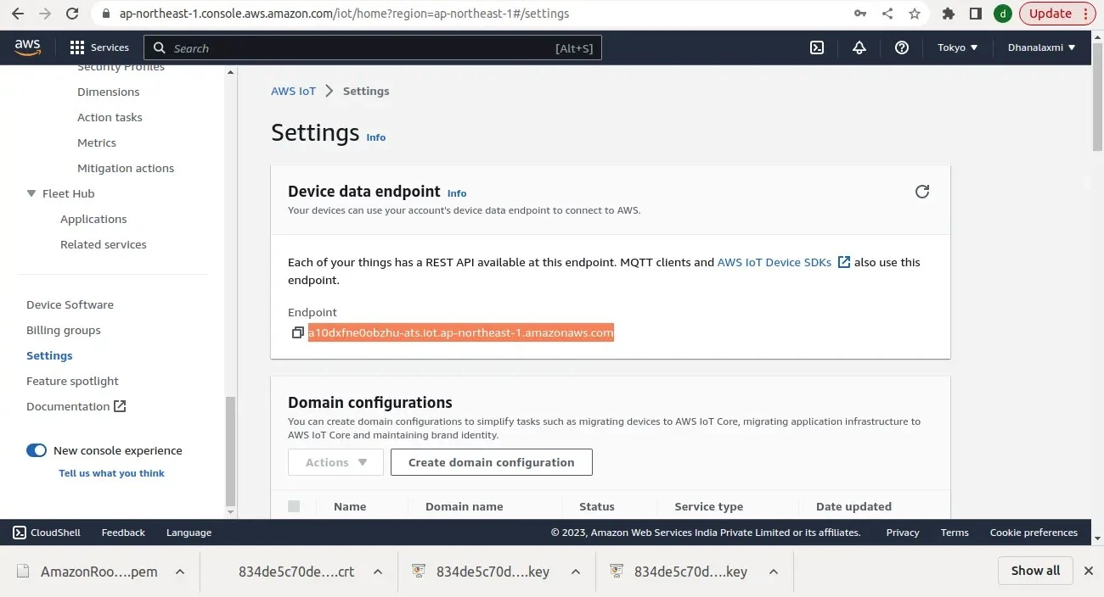Toggle the New console experience switch
This screenshot has height=597, width=1104.
pos(37,450)
